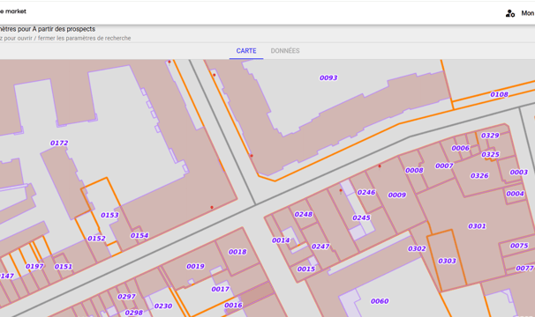Select parcel 0172 on the map
This screenshot has height=317, width=535.
tap(59, 143)
